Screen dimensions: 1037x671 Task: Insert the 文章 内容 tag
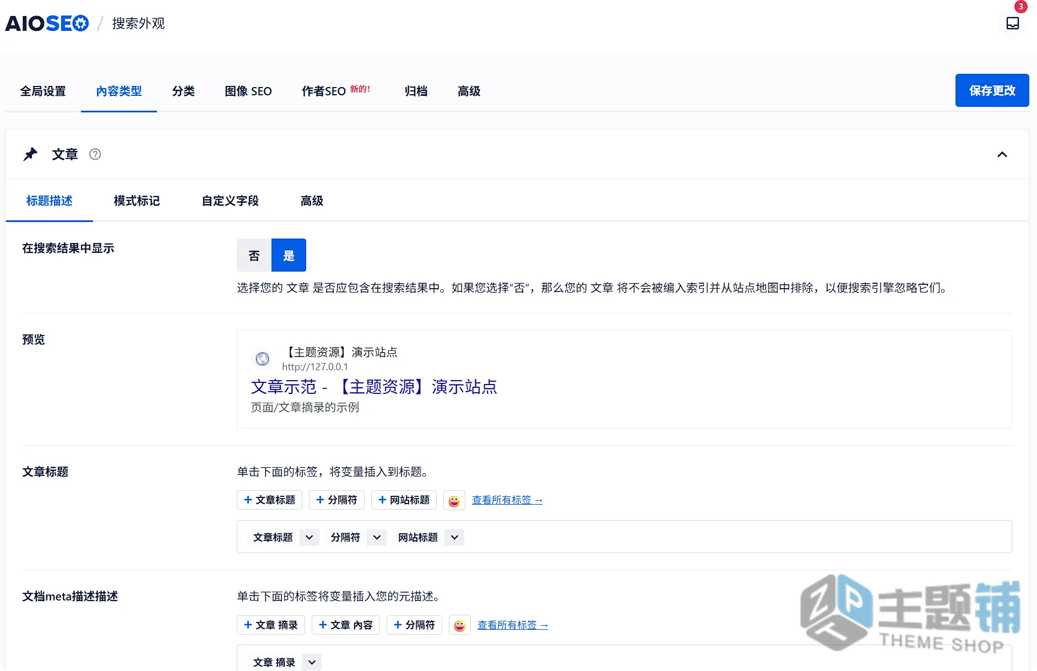click(346, 625)
